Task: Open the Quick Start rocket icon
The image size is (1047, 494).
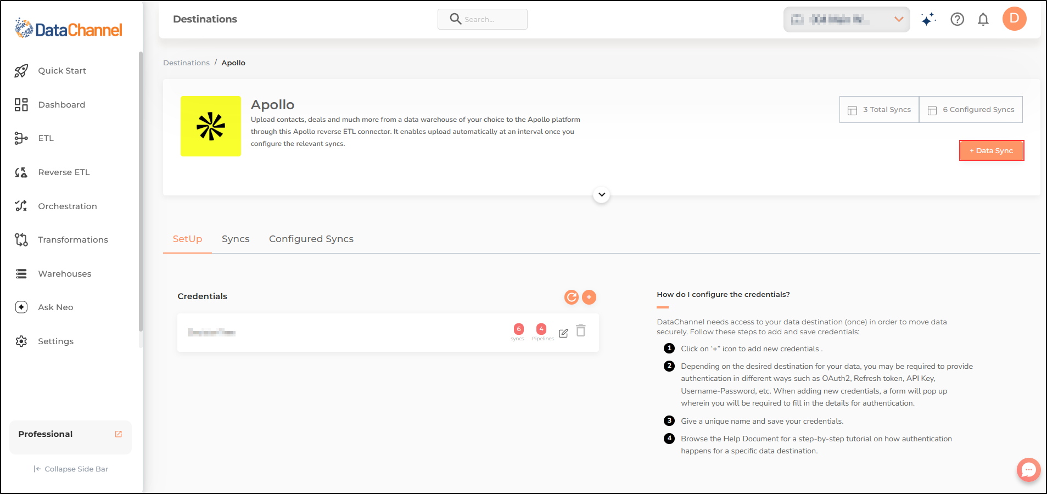Action: pyautogui.click(x=21, y=71)
